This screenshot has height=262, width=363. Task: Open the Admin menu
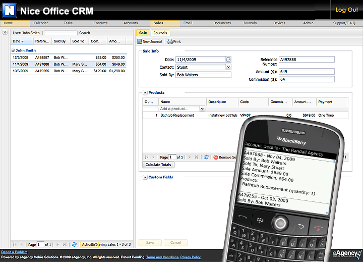[x=308, y=23]
